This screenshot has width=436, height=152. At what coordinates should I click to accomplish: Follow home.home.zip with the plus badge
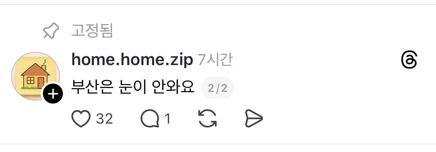coord(53,94)
